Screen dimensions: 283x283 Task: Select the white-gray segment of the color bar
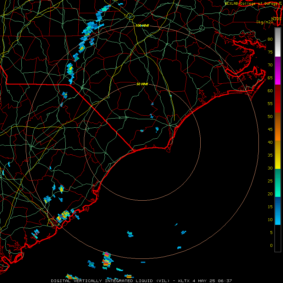click(278, 42)
